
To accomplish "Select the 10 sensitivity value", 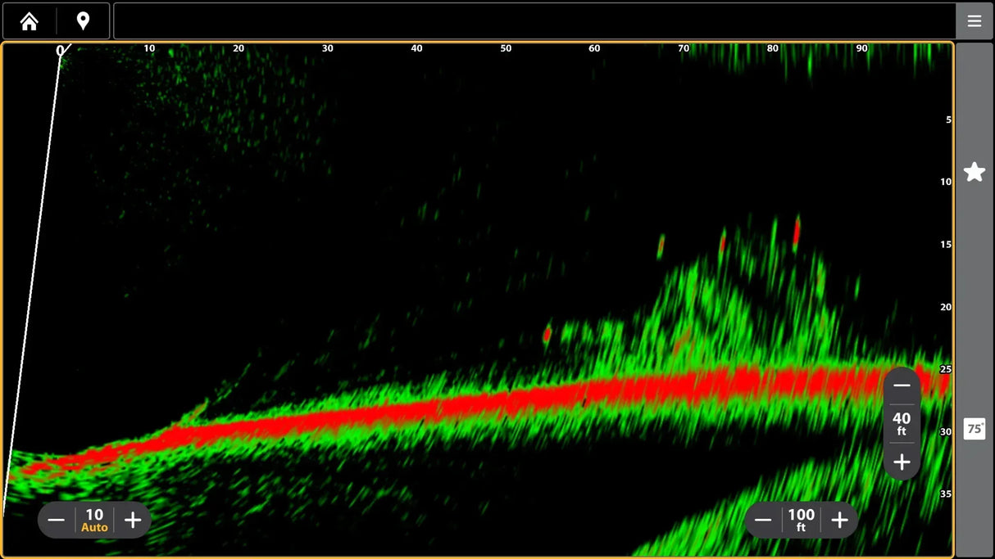I will pos(93,513).
